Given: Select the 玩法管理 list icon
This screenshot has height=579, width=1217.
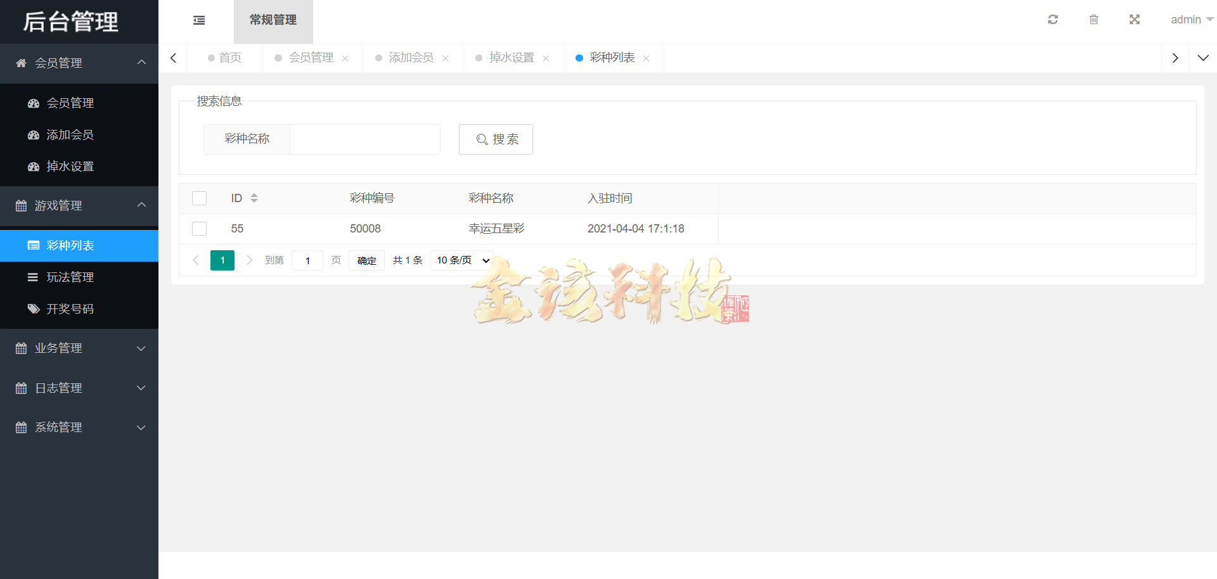Looking at the screenshot, I should pyautogui.click(x=33, y=277).
